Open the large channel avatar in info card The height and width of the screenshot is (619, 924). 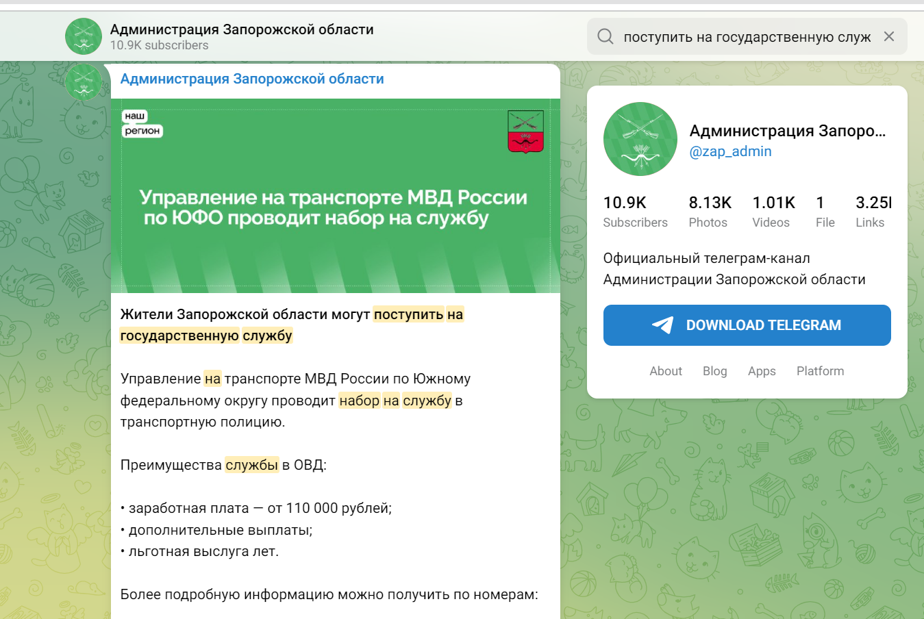[640, 139]
